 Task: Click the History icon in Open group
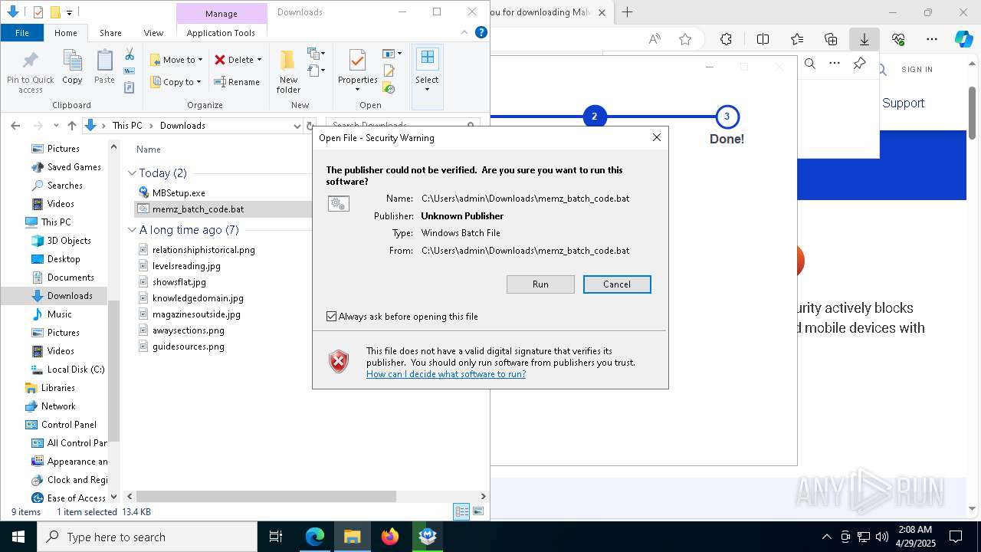tap(389, 88)
